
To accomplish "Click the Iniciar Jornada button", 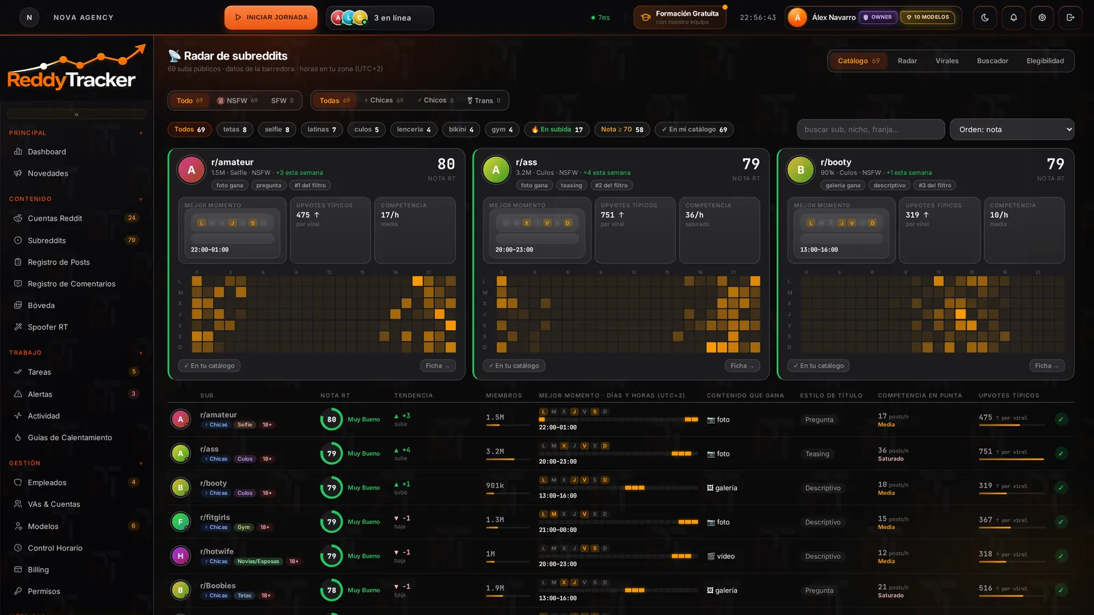I will pyautogui.click(x=271, y=18).
